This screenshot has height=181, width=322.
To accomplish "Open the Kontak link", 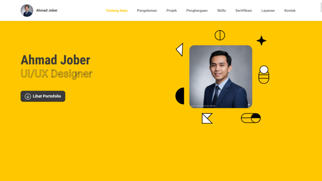I will (x=290, y=10).
